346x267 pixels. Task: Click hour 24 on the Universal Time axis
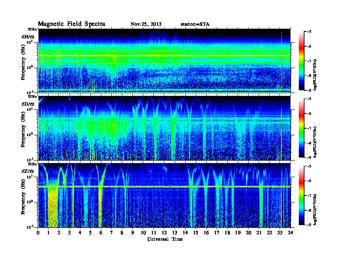point(291,233)
